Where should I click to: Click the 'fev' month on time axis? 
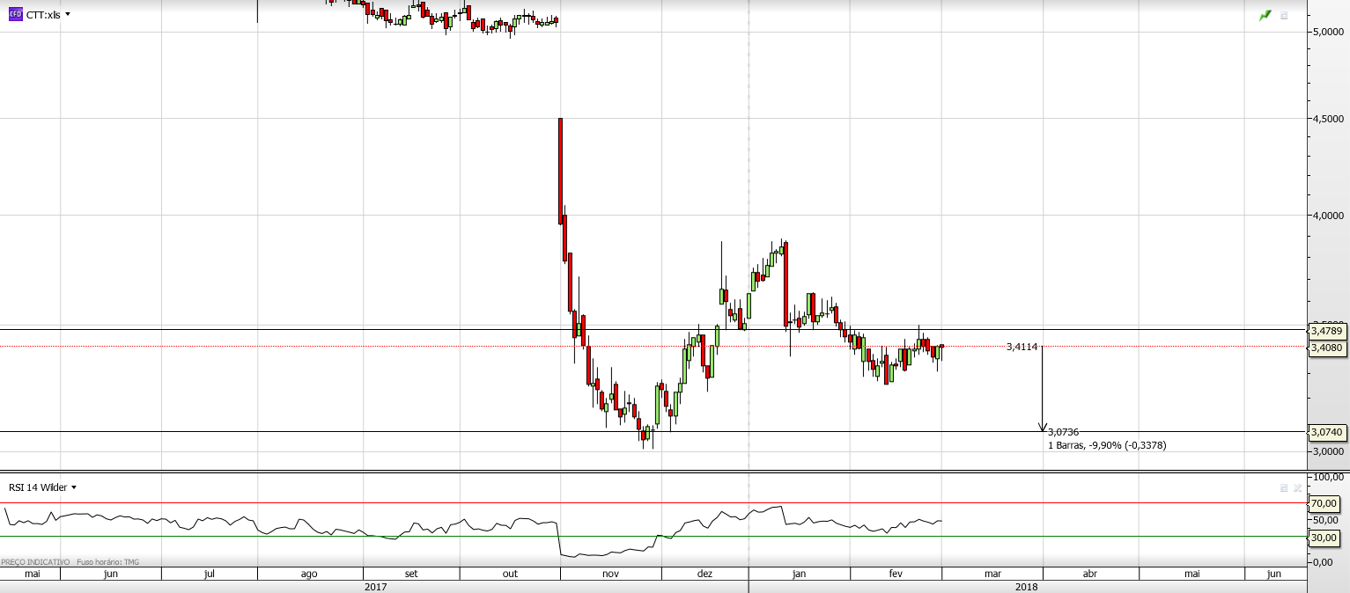tap(896, 574)
